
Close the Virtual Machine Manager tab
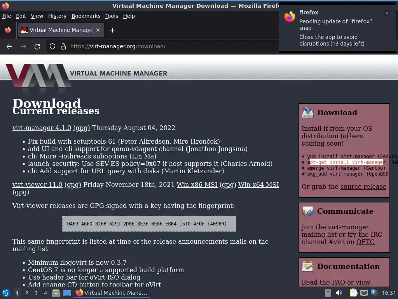tap(98, 30)
